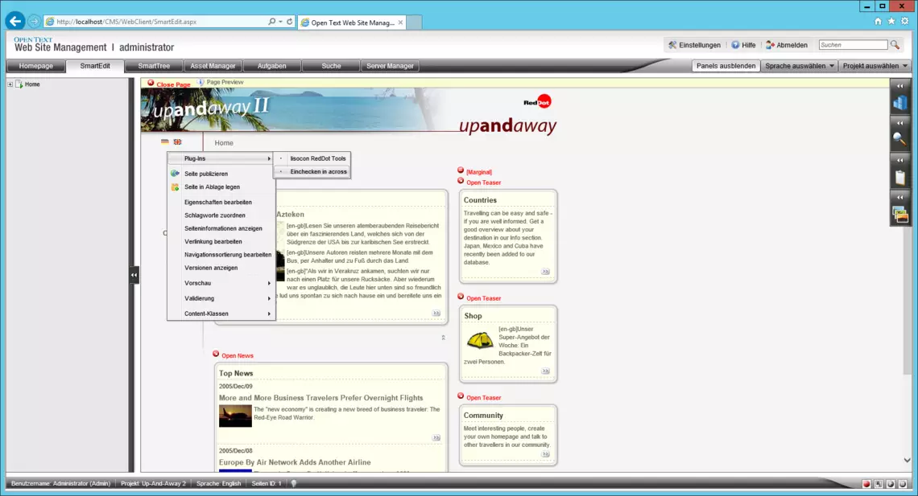The width and height of the screenshot is (918, 496).
Task: Open the Projekt auswählen dropdown
Action: tap(875, 66)
